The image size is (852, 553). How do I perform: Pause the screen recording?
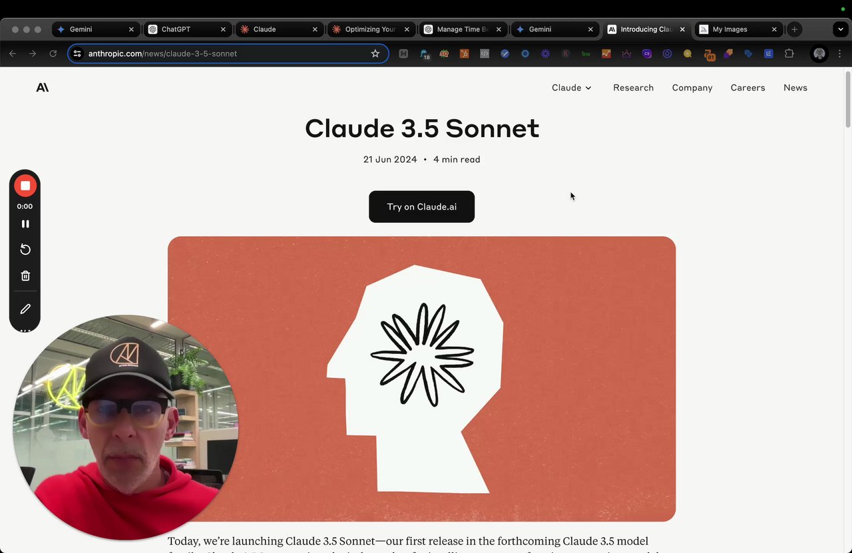point(25,224)
